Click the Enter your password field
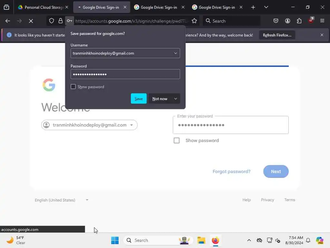 [230, 125]
